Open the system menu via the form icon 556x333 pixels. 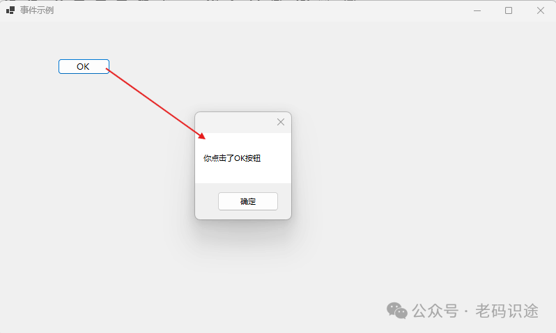tap(10, 10)
